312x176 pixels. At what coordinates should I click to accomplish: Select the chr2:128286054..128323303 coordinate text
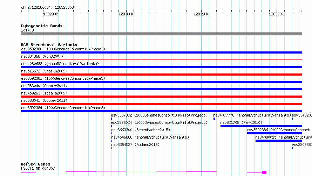click(x=47, y=7)
